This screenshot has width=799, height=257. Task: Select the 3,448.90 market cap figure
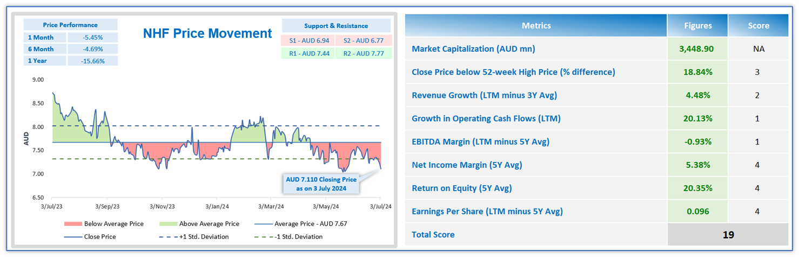coord(697,49)
